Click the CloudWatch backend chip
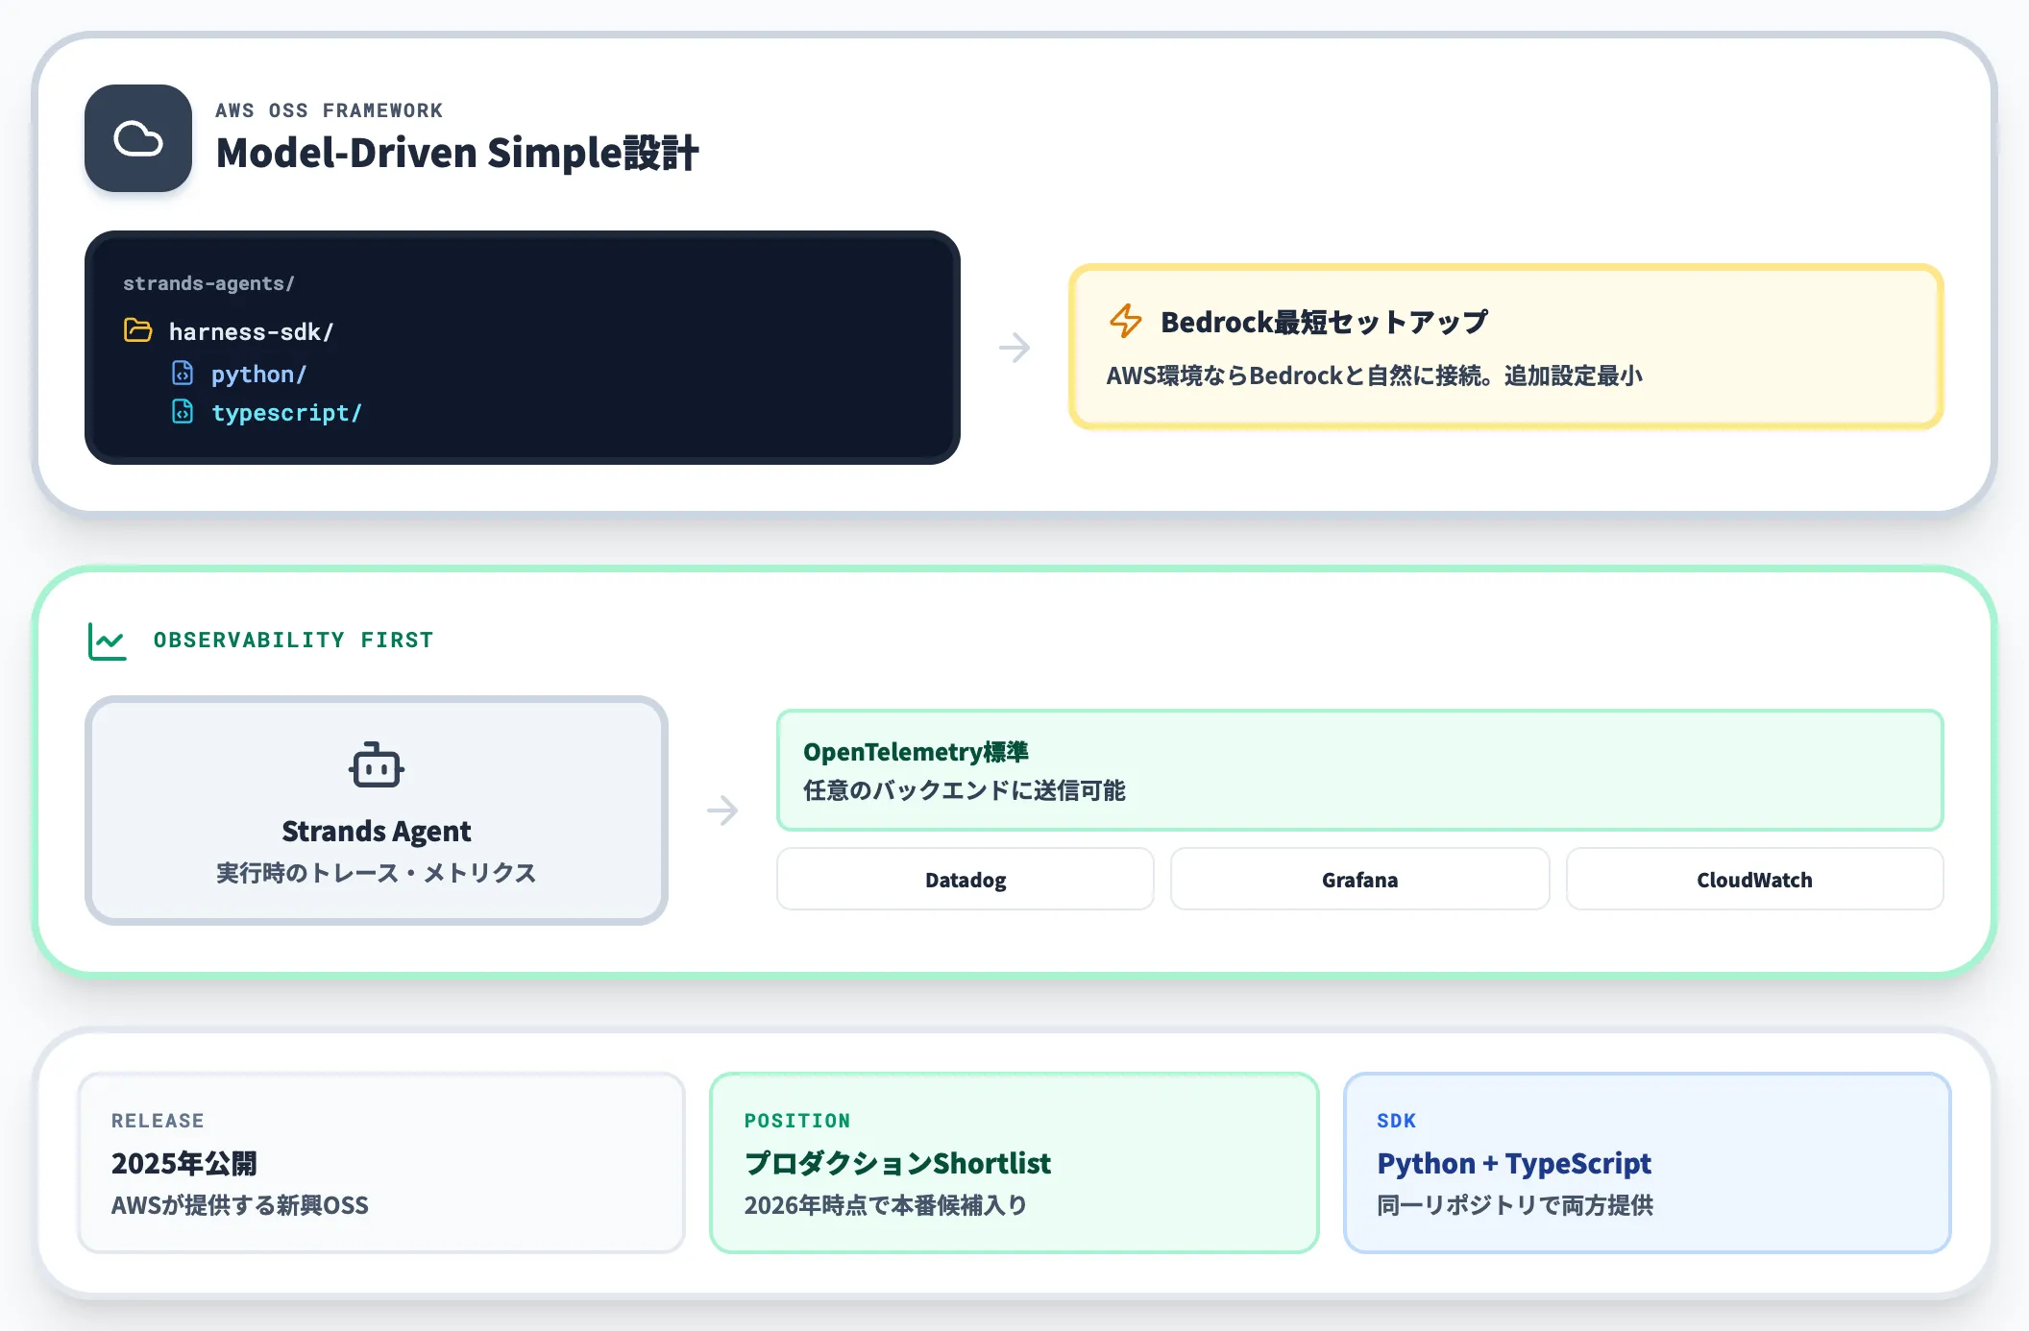This screenshot has width=2029, height=1331. tap(1755, 879)
